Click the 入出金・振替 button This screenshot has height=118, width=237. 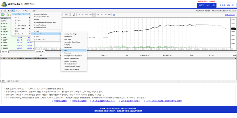tap(226, 5)
